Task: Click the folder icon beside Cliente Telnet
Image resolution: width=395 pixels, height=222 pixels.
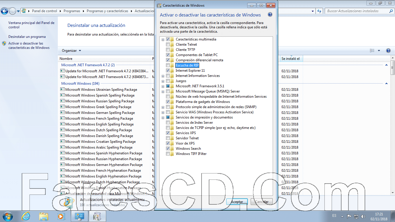Action: point(172,45)
